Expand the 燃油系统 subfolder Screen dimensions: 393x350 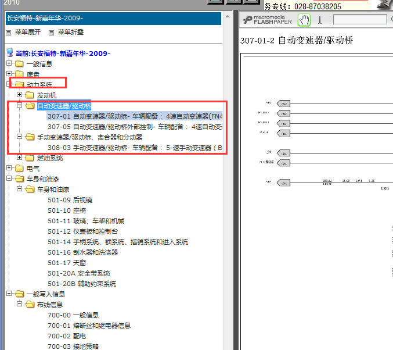point(19,158)
